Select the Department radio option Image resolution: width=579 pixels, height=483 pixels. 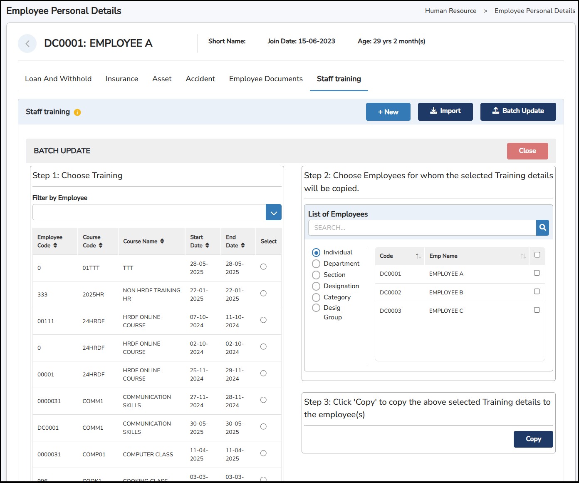click(x=316, y=264)
